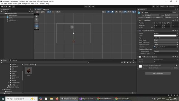Toggle 2D view mode button

point(108,12)
